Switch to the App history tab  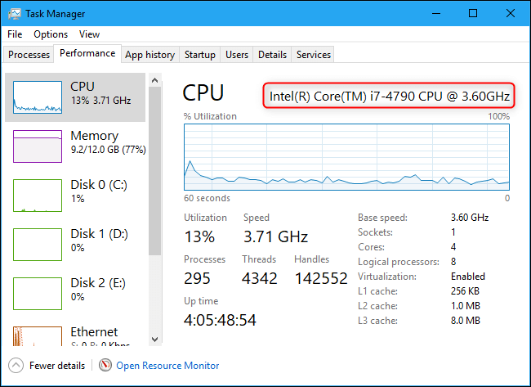[149, 55]
